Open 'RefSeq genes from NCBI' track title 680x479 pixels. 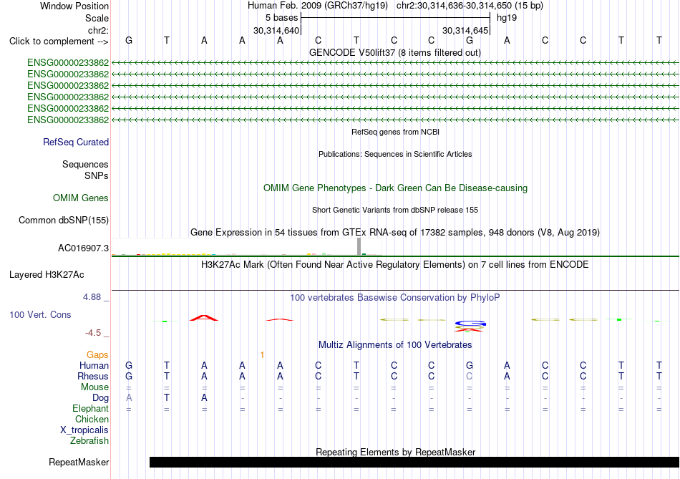395,132
